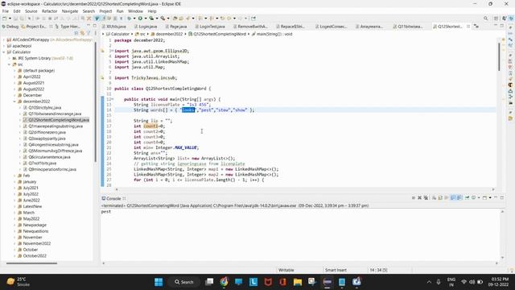Select the apachepoi project
The width and height of the screenshot is (515, 290).
point(22,46)
